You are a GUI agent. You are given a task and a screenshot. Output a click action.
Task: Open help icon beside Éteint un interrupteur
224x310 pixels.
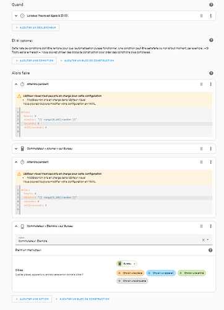[210, 250]
